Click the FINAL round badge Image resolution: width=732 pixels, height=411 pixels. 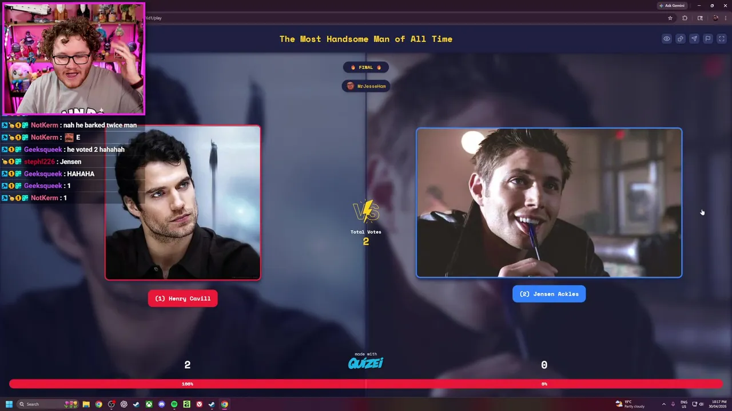366,67
